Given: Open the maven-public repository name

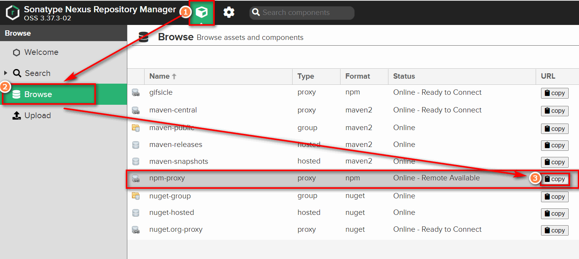Looking at the screenshot, I should (172, 128).
